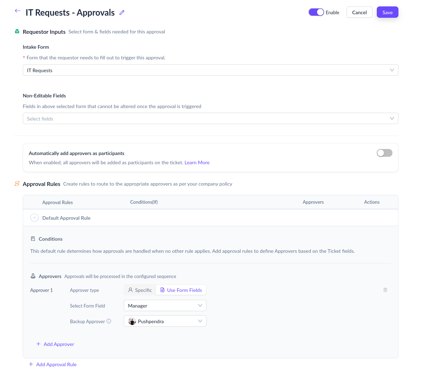Edit the approval title via pencil icon
The height and width of the screenshot is (384, 434).
(122, 12)
